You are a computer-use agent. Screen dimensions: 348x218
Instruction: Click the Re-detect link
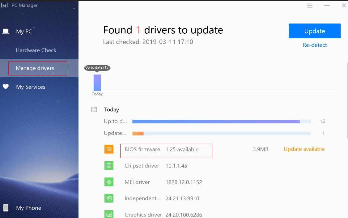point(315,45)
